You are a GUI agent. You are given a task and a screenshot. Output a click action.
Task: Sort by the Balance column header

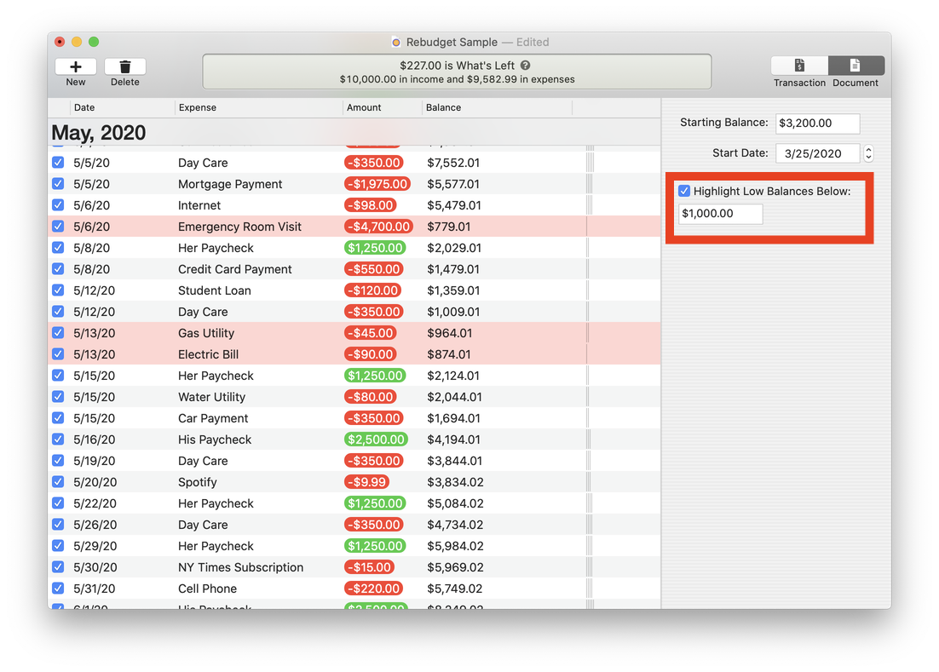[x=497, y=107]
